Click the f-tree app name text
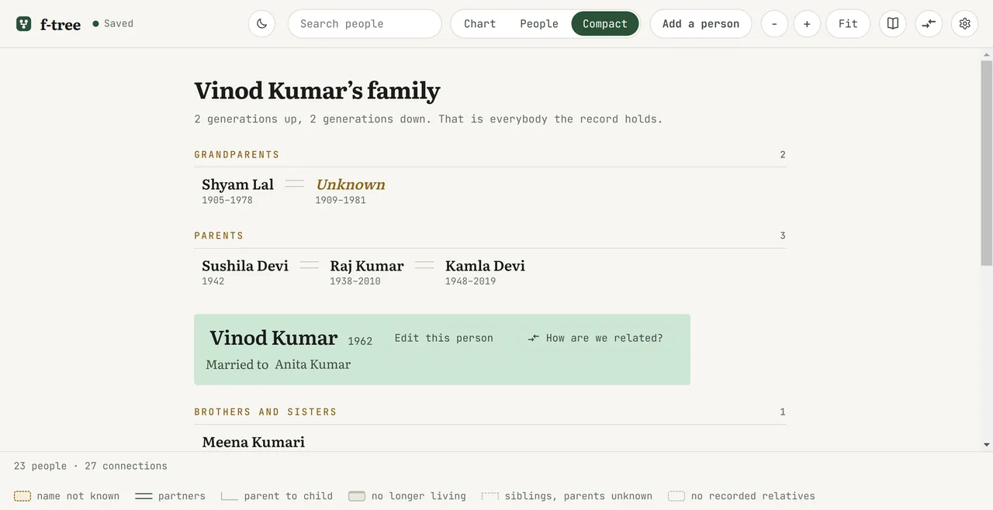Screen dimensions: 993x510 (61, 24)
